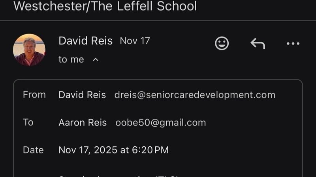Tap the Date label in details
The height and width of the screenshot is (177, 316).
(x=33, y=150)
